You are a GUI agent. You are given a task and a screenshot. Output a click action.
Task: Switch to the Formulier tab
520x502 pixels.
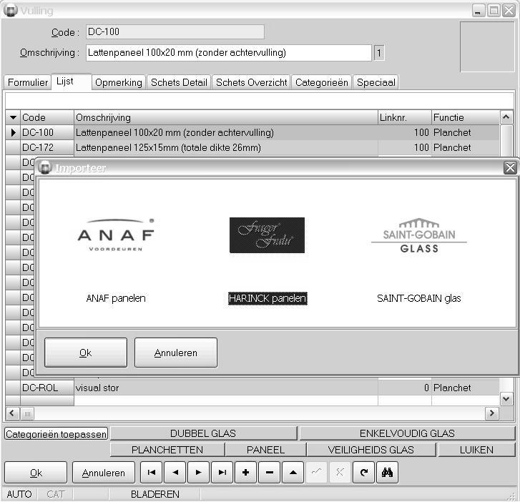[28, 82]
